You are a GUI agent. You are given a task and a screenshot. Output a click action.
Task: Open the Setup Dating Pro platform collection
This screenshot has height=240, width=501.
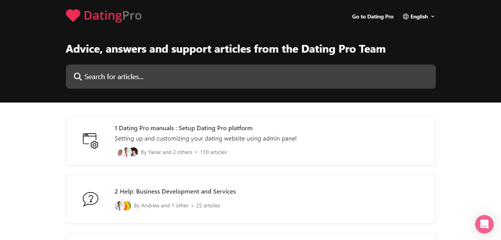251,141
